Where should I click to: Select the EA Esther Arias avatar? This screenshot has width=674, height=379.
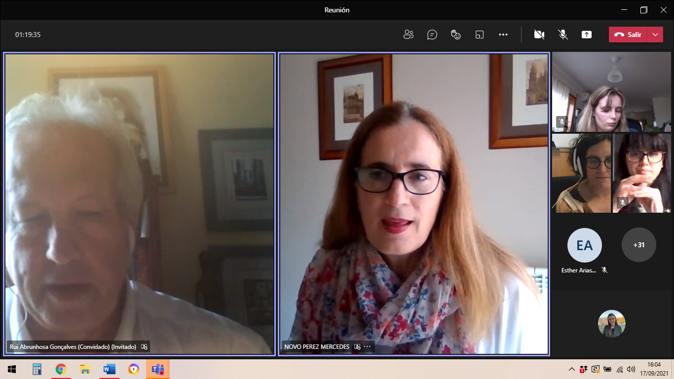(x=585, y=245)
